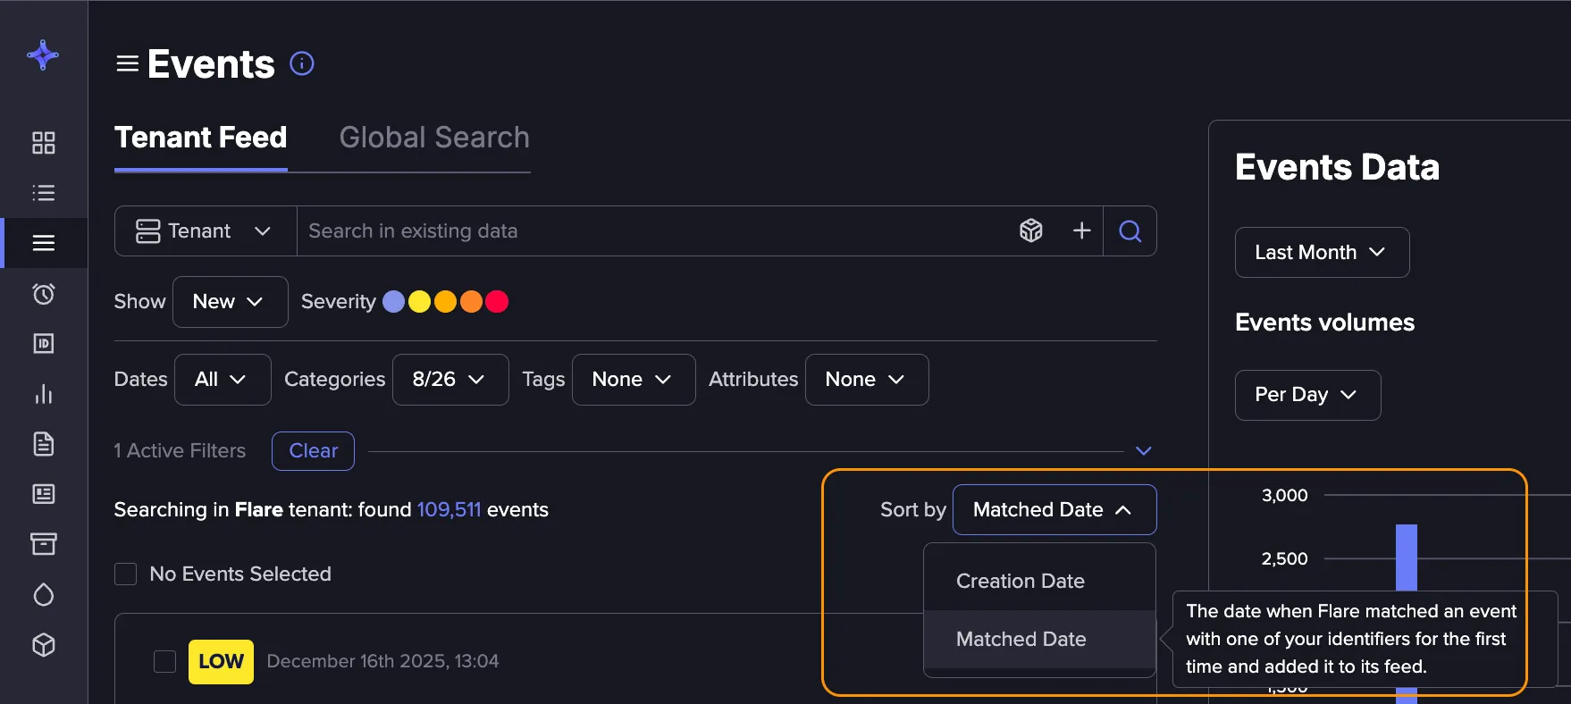Click the cube icon in search bar
This screenshot has height=704, width=1571.
coord(1031,230)
